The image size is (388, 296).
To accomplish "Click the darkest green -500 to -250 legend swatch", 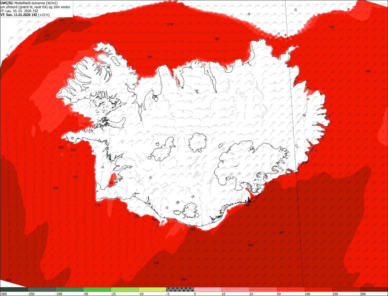I will 14,289.
